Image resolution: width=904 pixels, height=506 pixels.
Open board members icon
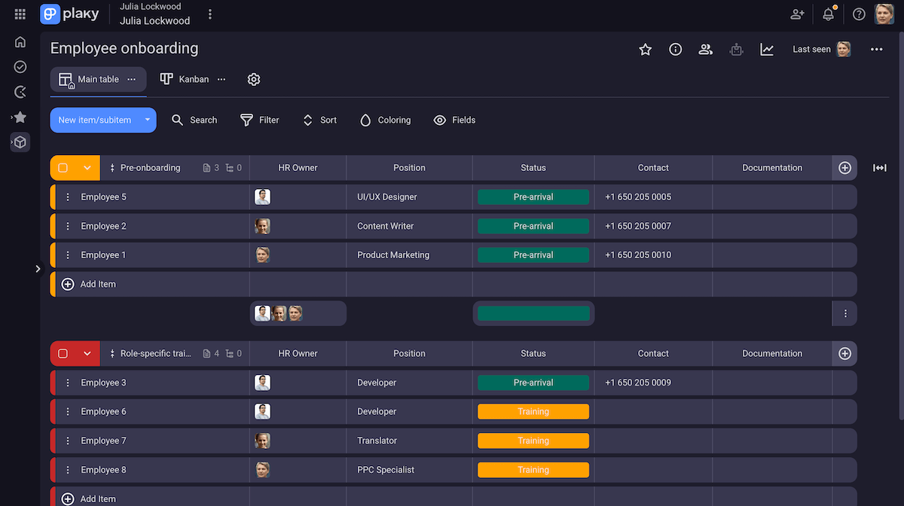705,48
